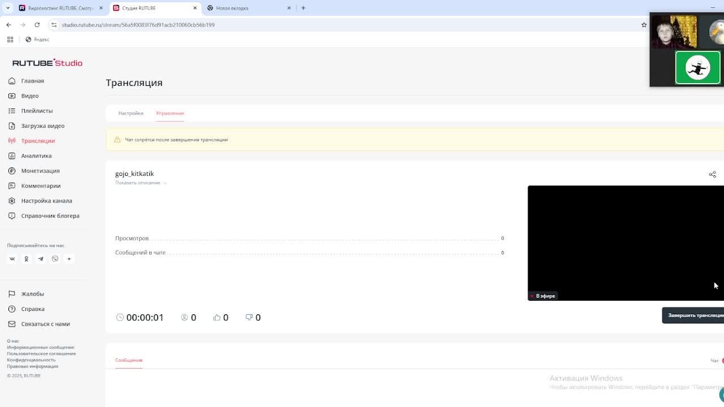Viewport: 724px width, 407px height.
Task: Open the О нас footer link
Action: click(13, 341)
